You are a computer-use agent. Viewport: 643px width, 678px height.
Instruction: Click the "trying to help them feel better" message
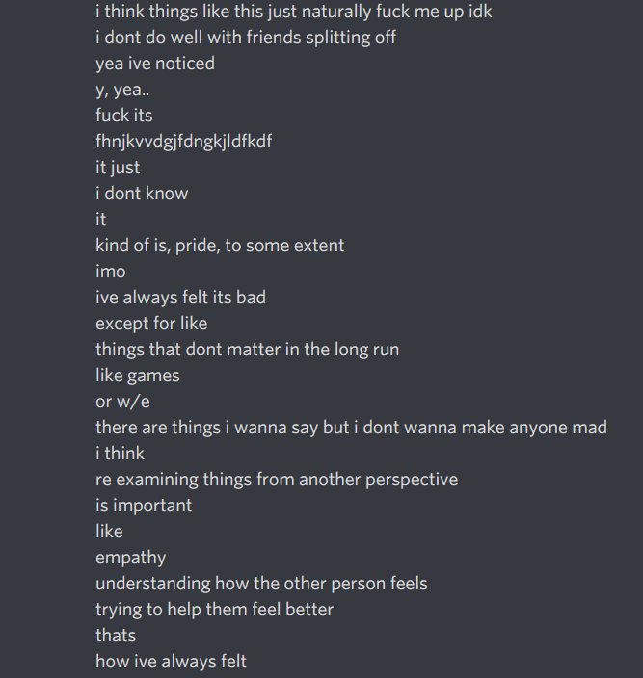[x=215, y=610]
